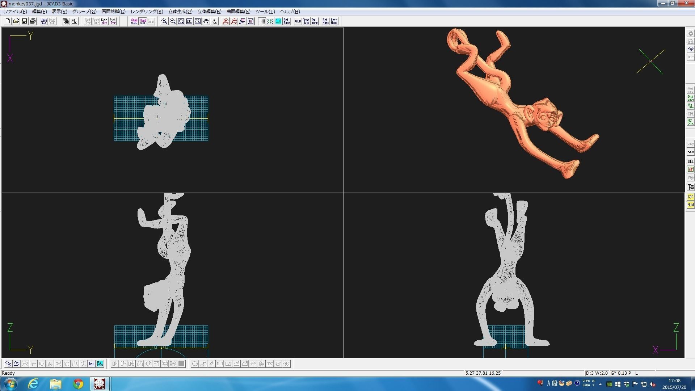The height and width of the screenshot is (391, 695).
Task: Click the DEL button in right sidebar
Action: click(x=690, y=161)
